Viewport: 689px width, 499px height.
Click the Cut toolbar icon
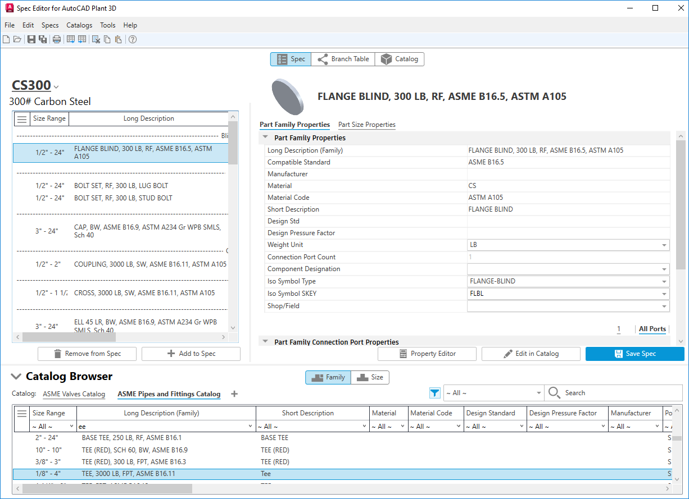(96, 39)
